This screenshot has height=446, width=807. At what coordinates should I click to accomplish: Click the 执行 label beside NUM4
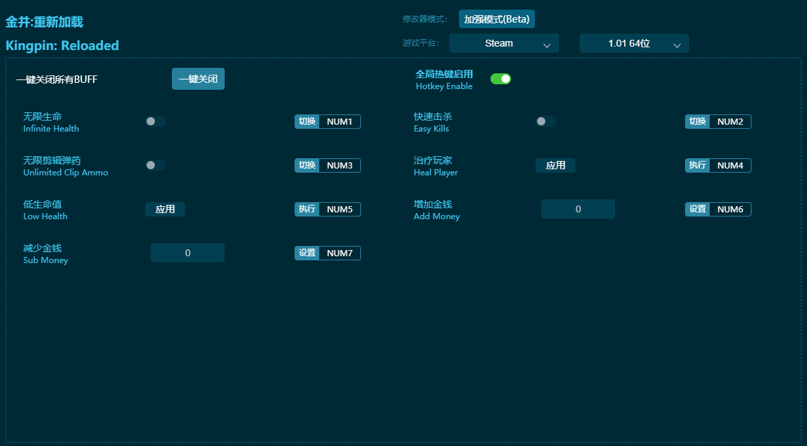click(697, 165)
